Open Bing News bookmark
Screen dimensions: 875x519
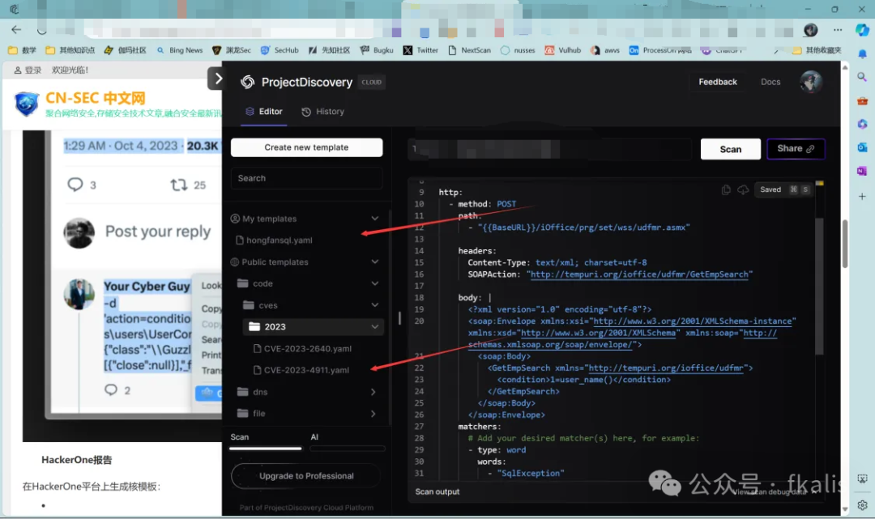coord(180,50)
